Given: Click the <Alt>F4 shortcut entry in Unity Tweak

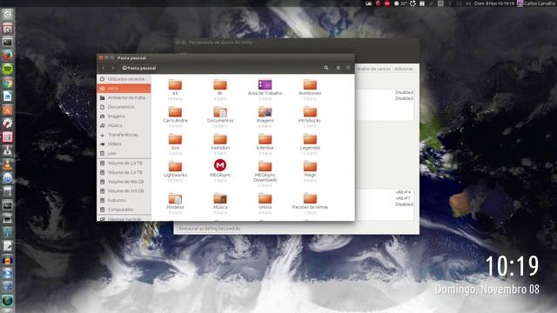Looking at the screenshot, I should click(x=403, y=192).
